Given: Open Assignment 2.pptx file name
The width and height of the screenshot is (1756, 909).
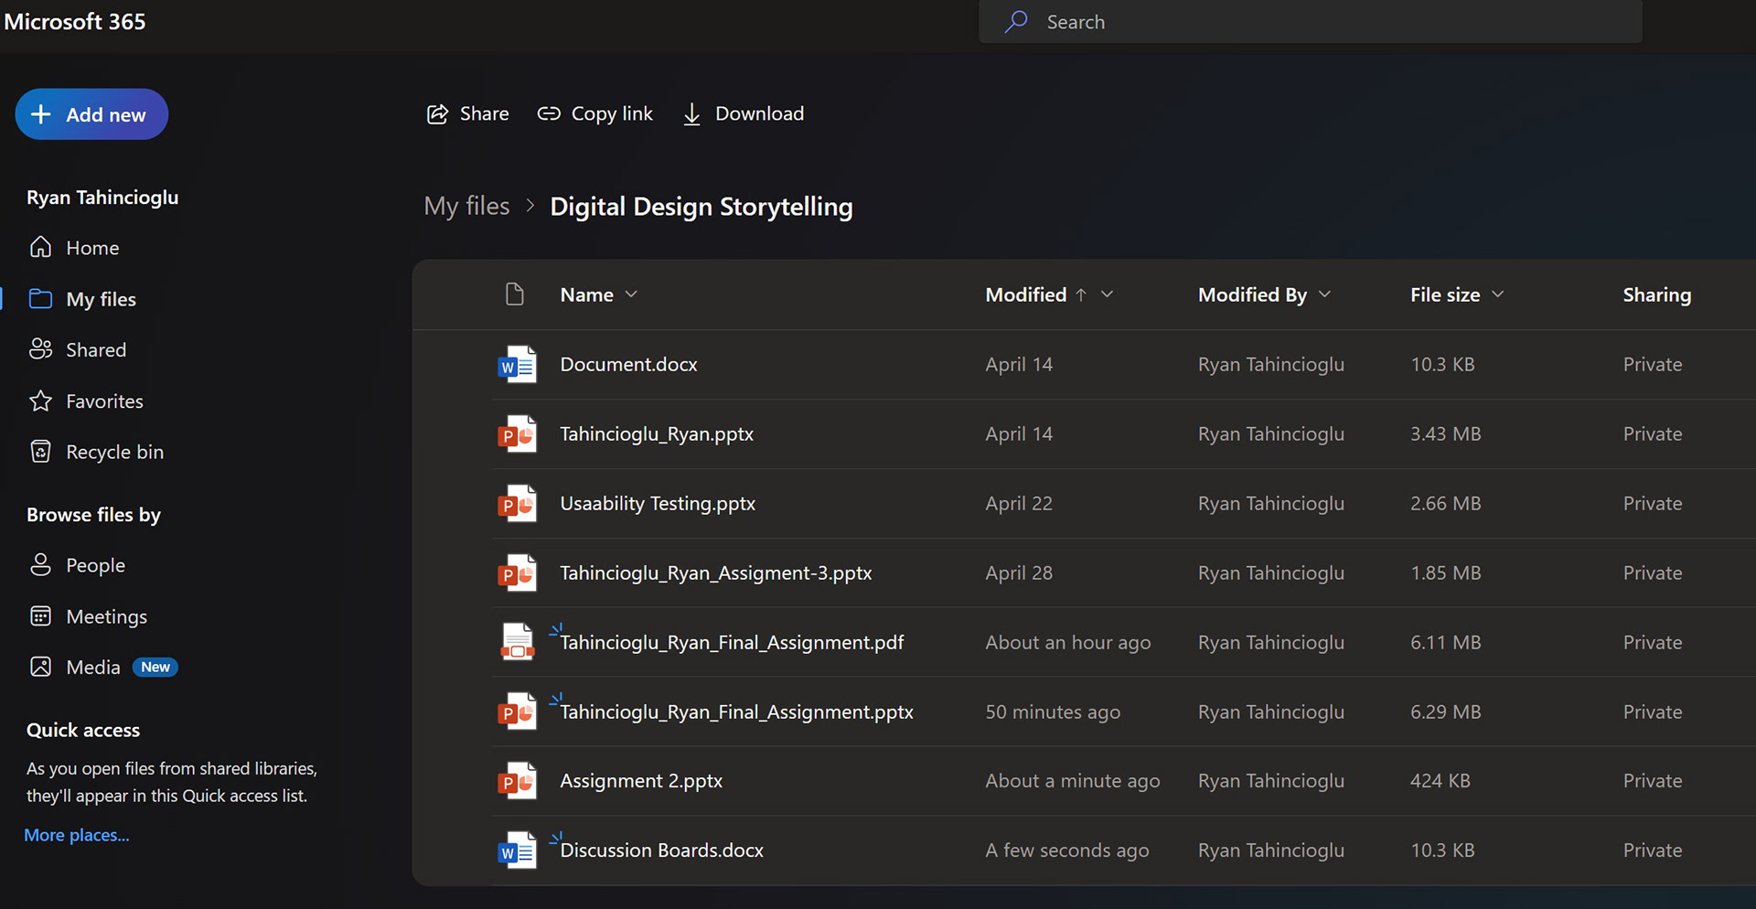Looking at the screenshot, I should point(641,781).
